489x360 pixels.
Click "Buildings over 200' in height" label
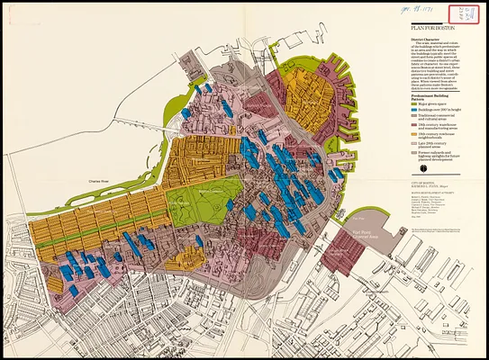439,110
